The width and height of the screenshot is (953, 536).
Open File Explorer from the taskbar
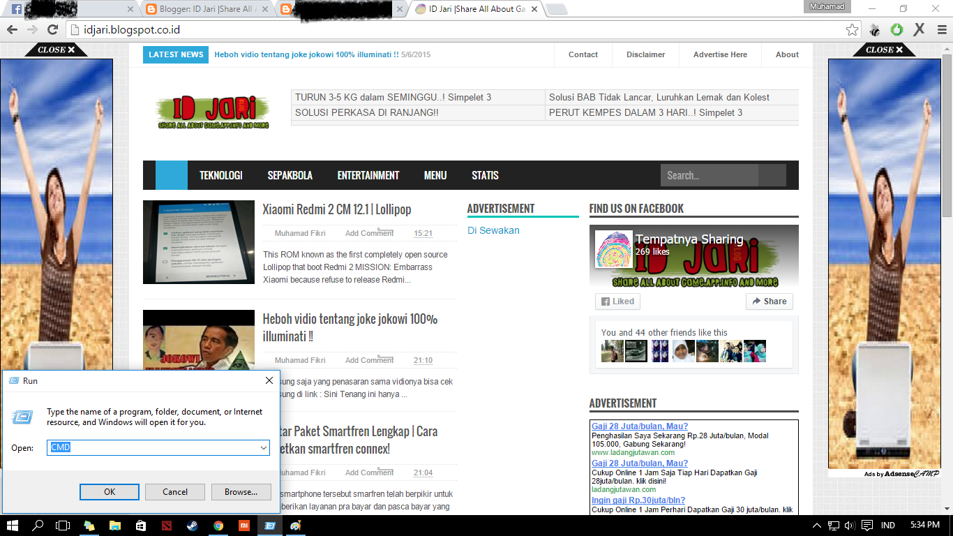pos(116,526)
